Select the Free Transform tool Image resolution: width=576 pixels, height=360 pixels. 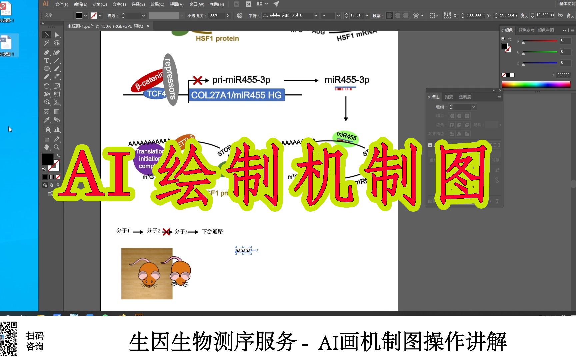coord(57,94)
